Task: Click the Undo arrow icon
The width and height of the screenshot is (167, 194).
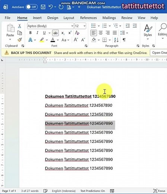Action: tap(51, 7)
